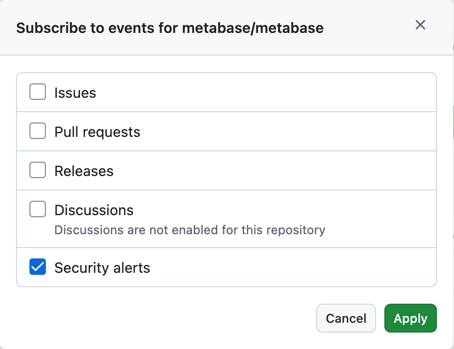Click blank space in the Pull requests row

pyautogui.click(x=287, y=131)
